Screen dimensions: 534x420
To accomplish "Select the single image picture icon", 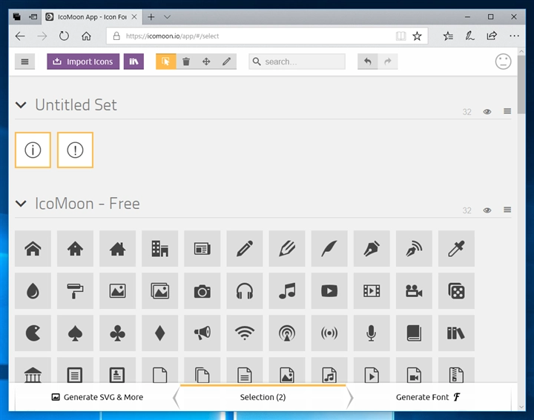I will pos(117,291).
